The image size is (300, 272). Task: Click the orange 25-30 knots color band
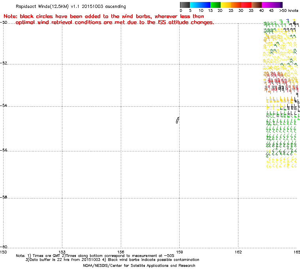tap(236, 5)
